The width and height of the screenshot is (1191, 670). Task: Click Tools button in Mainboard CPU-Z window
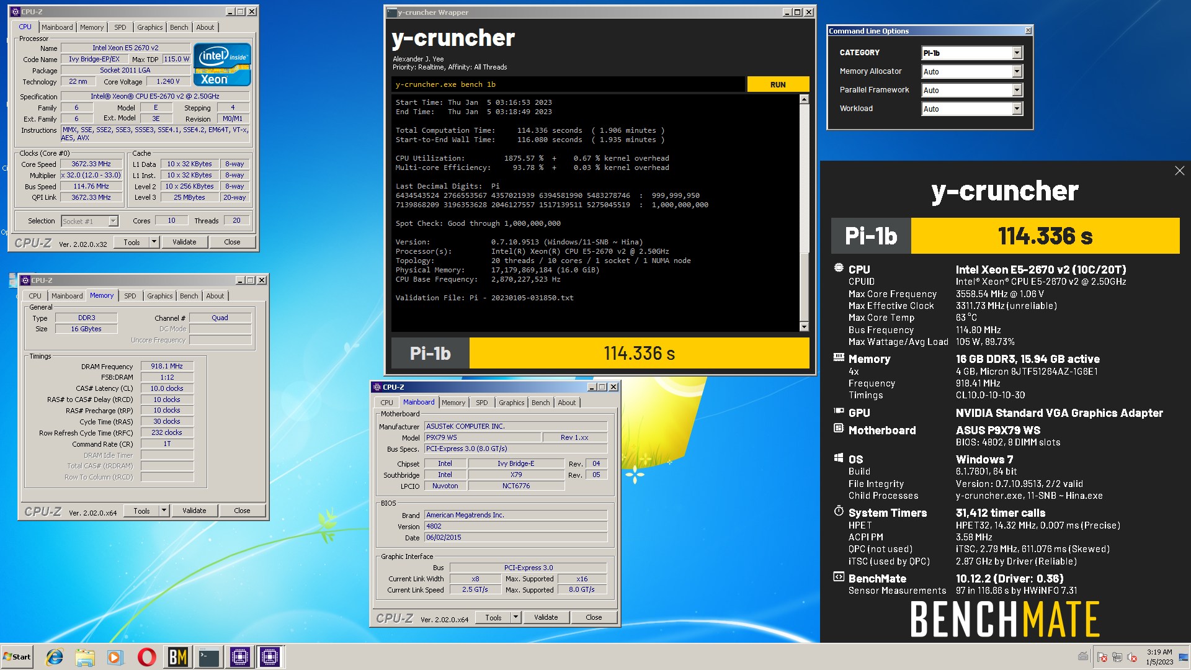pyautogui.click(x=493, y=617)
